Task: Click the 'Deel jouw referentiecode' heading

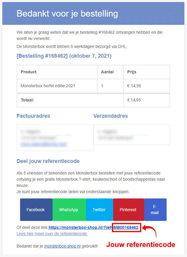Action: click(x=48, y=161)
